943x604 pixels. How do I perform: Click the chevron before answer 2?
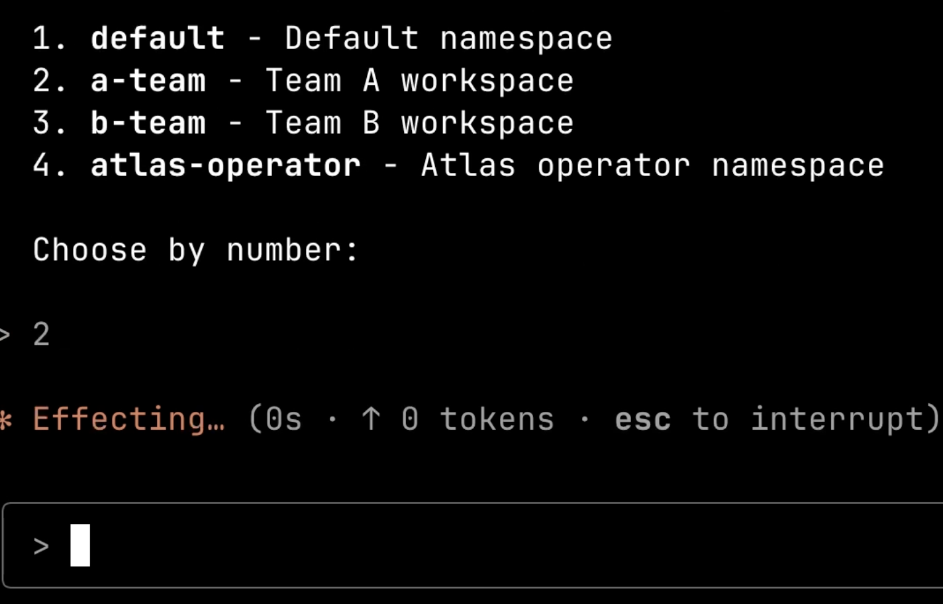[5, 334]
